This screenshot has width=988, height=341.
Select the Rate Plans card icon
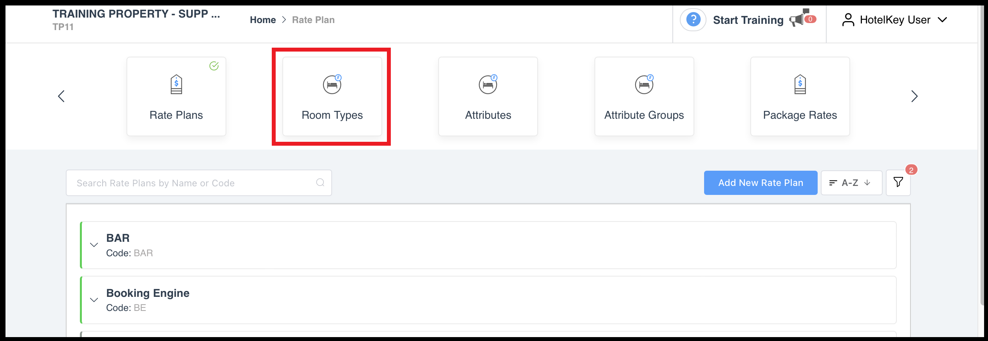[176, 85]
